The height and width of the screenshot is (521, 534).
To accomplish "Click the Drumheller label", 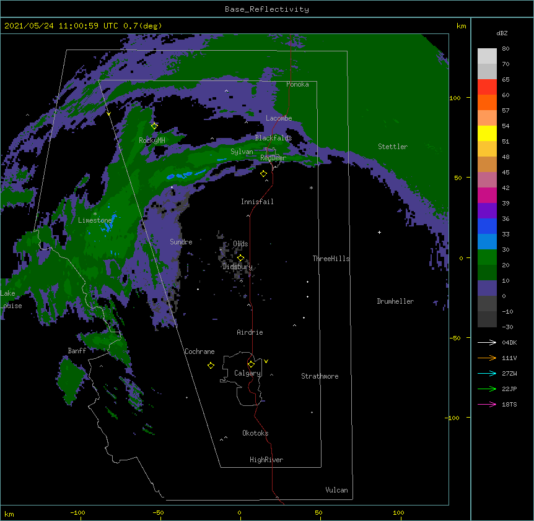I will [x=395, y=301].
